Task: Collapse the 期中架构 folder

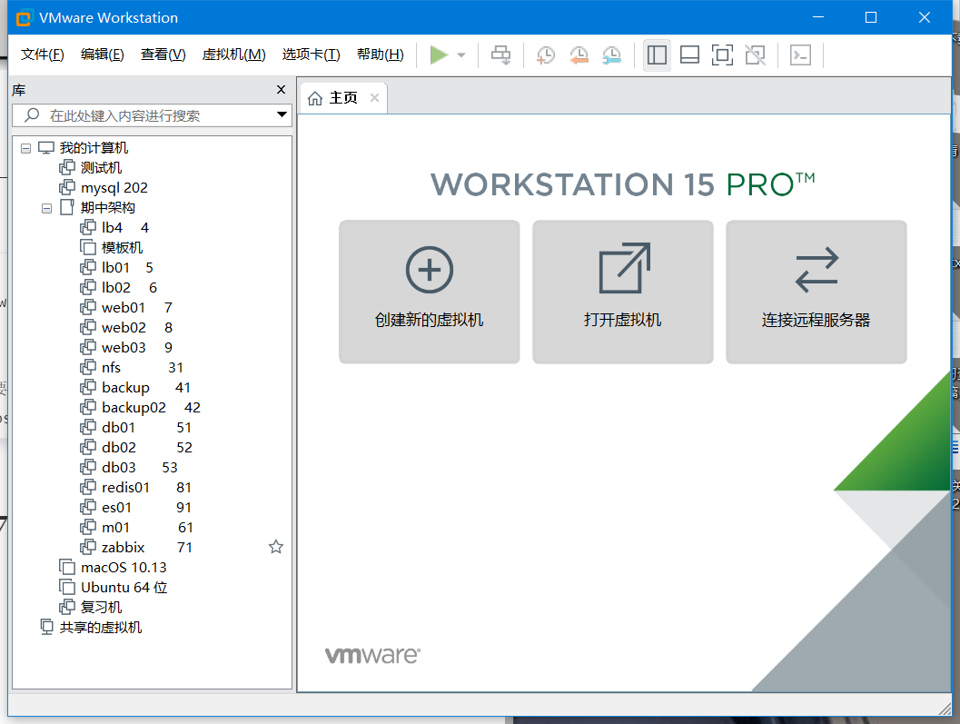Action: (x=46, y=208)
